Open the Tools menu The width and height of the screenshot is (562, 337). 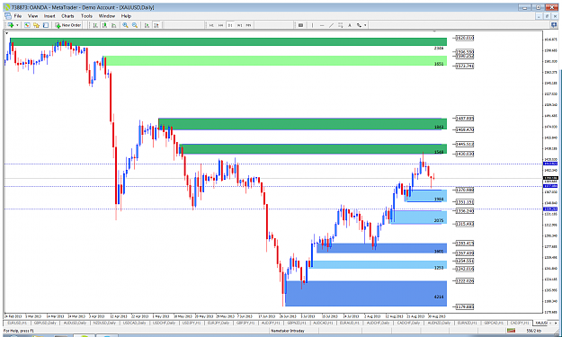(86, 16)
